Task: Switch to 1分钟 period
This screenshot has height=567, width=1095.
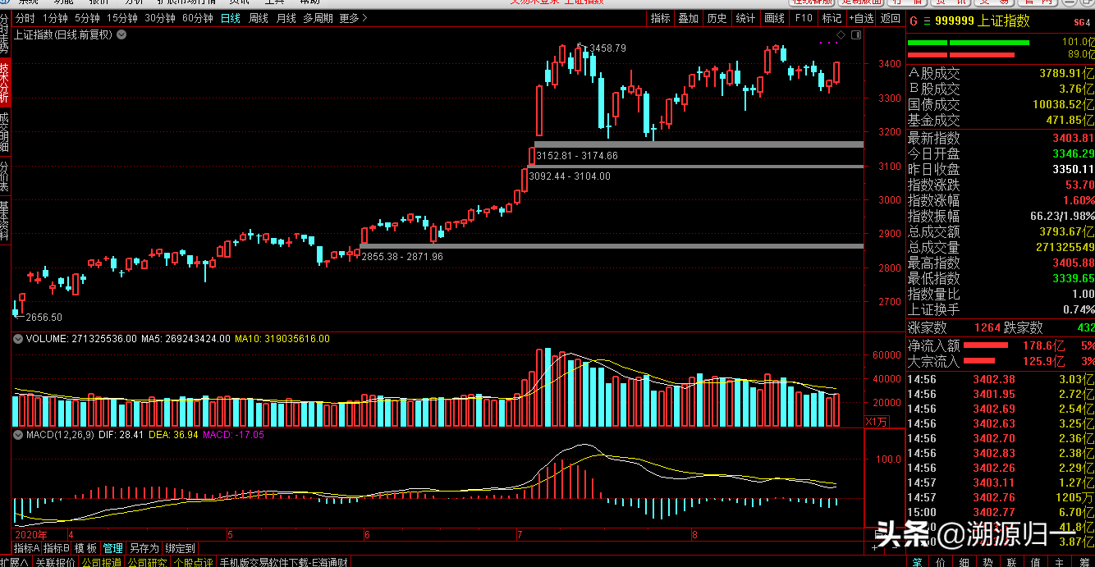Action: tap(55, 18)
